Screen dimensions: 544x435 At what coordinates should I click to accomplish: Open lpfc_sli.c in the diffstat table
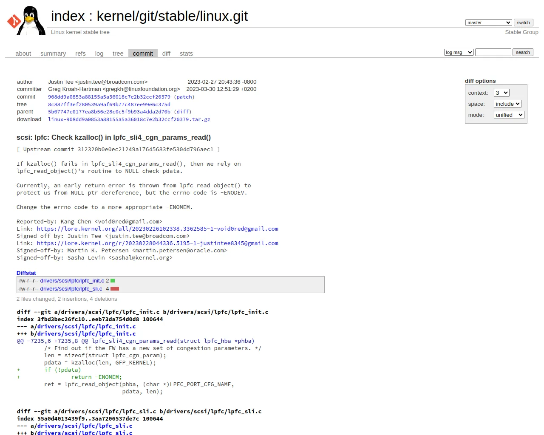(71, 289)
